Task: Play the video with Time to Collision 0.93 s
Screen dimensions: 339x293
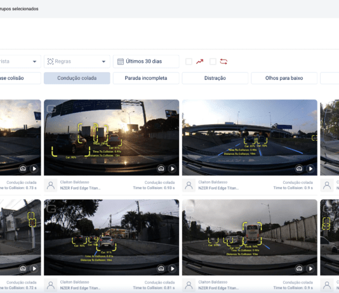Action: coord(172,169)
